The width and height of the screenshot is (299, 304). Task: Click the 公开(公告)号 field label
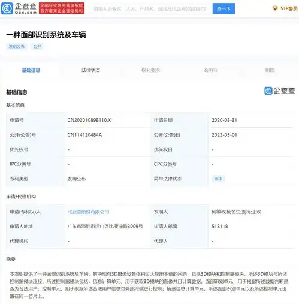coord(23,135)
